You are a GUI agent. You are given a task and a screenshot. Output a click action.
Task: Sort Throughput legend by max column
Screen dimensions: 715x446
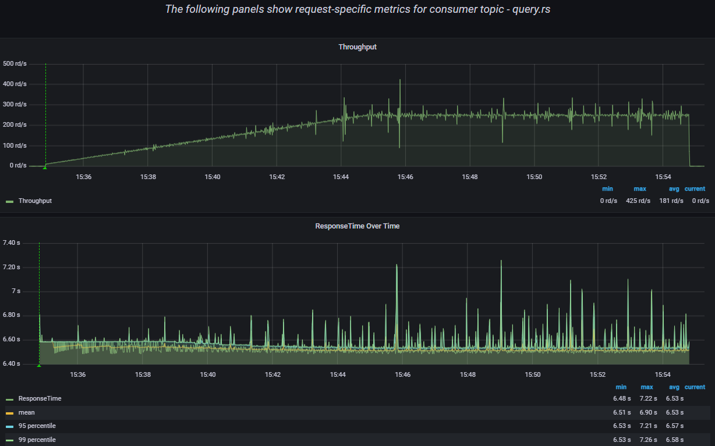(640, 189)
